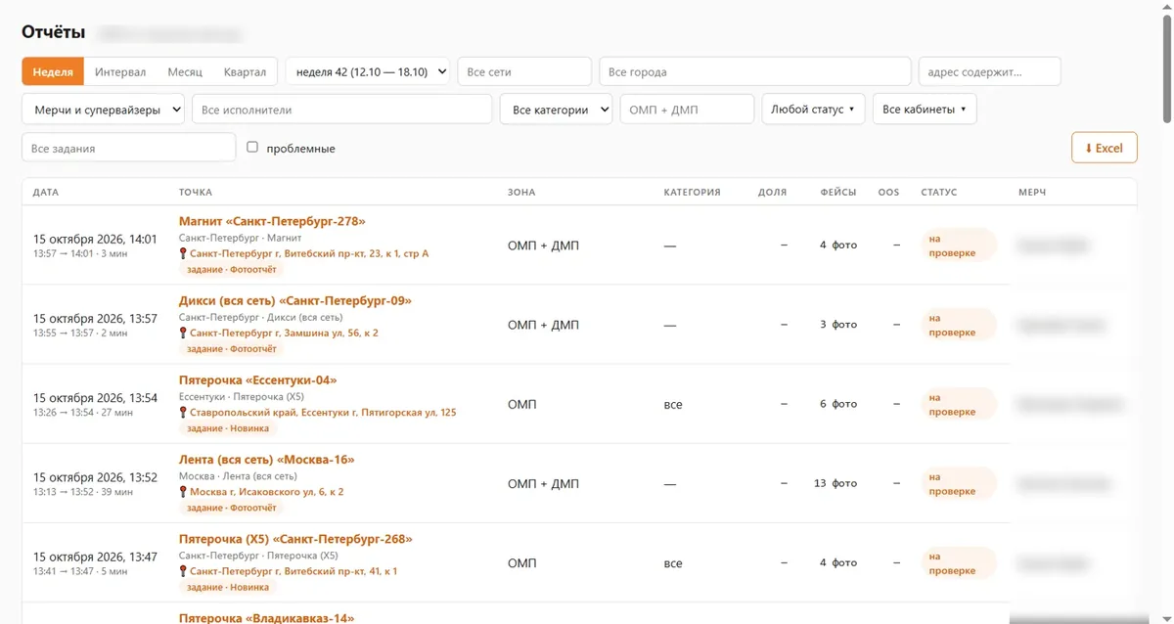Open Лента «Москва-16» report link
This screenshot has width=1174, height=624.
pos(267,460)
